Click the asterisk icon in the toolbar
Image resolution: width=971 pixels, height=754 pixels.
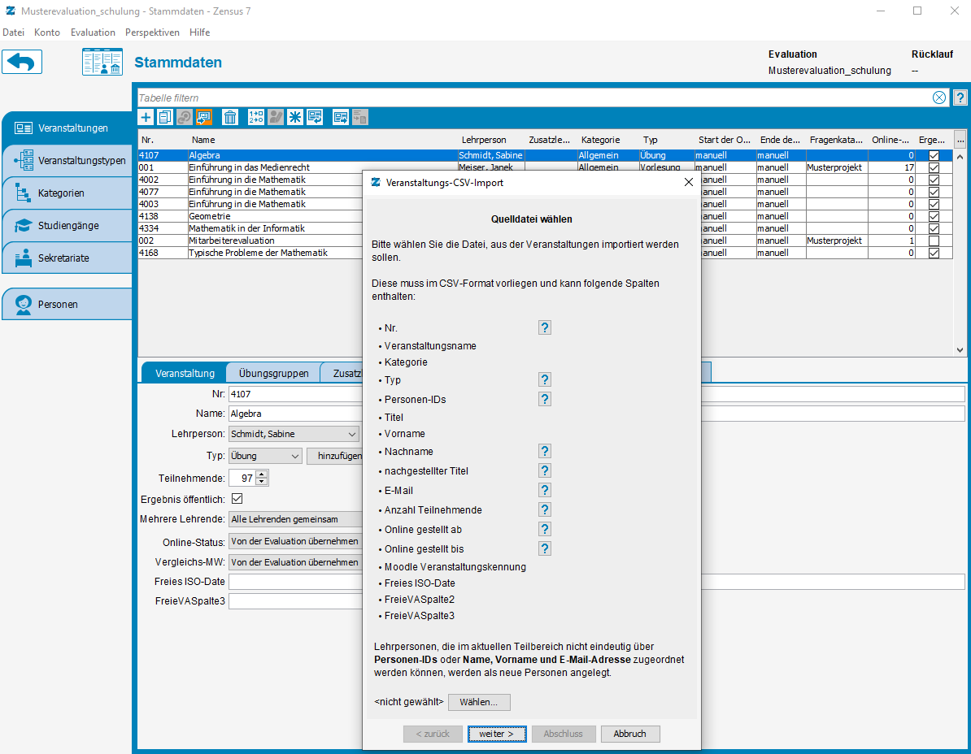[295, 117]
